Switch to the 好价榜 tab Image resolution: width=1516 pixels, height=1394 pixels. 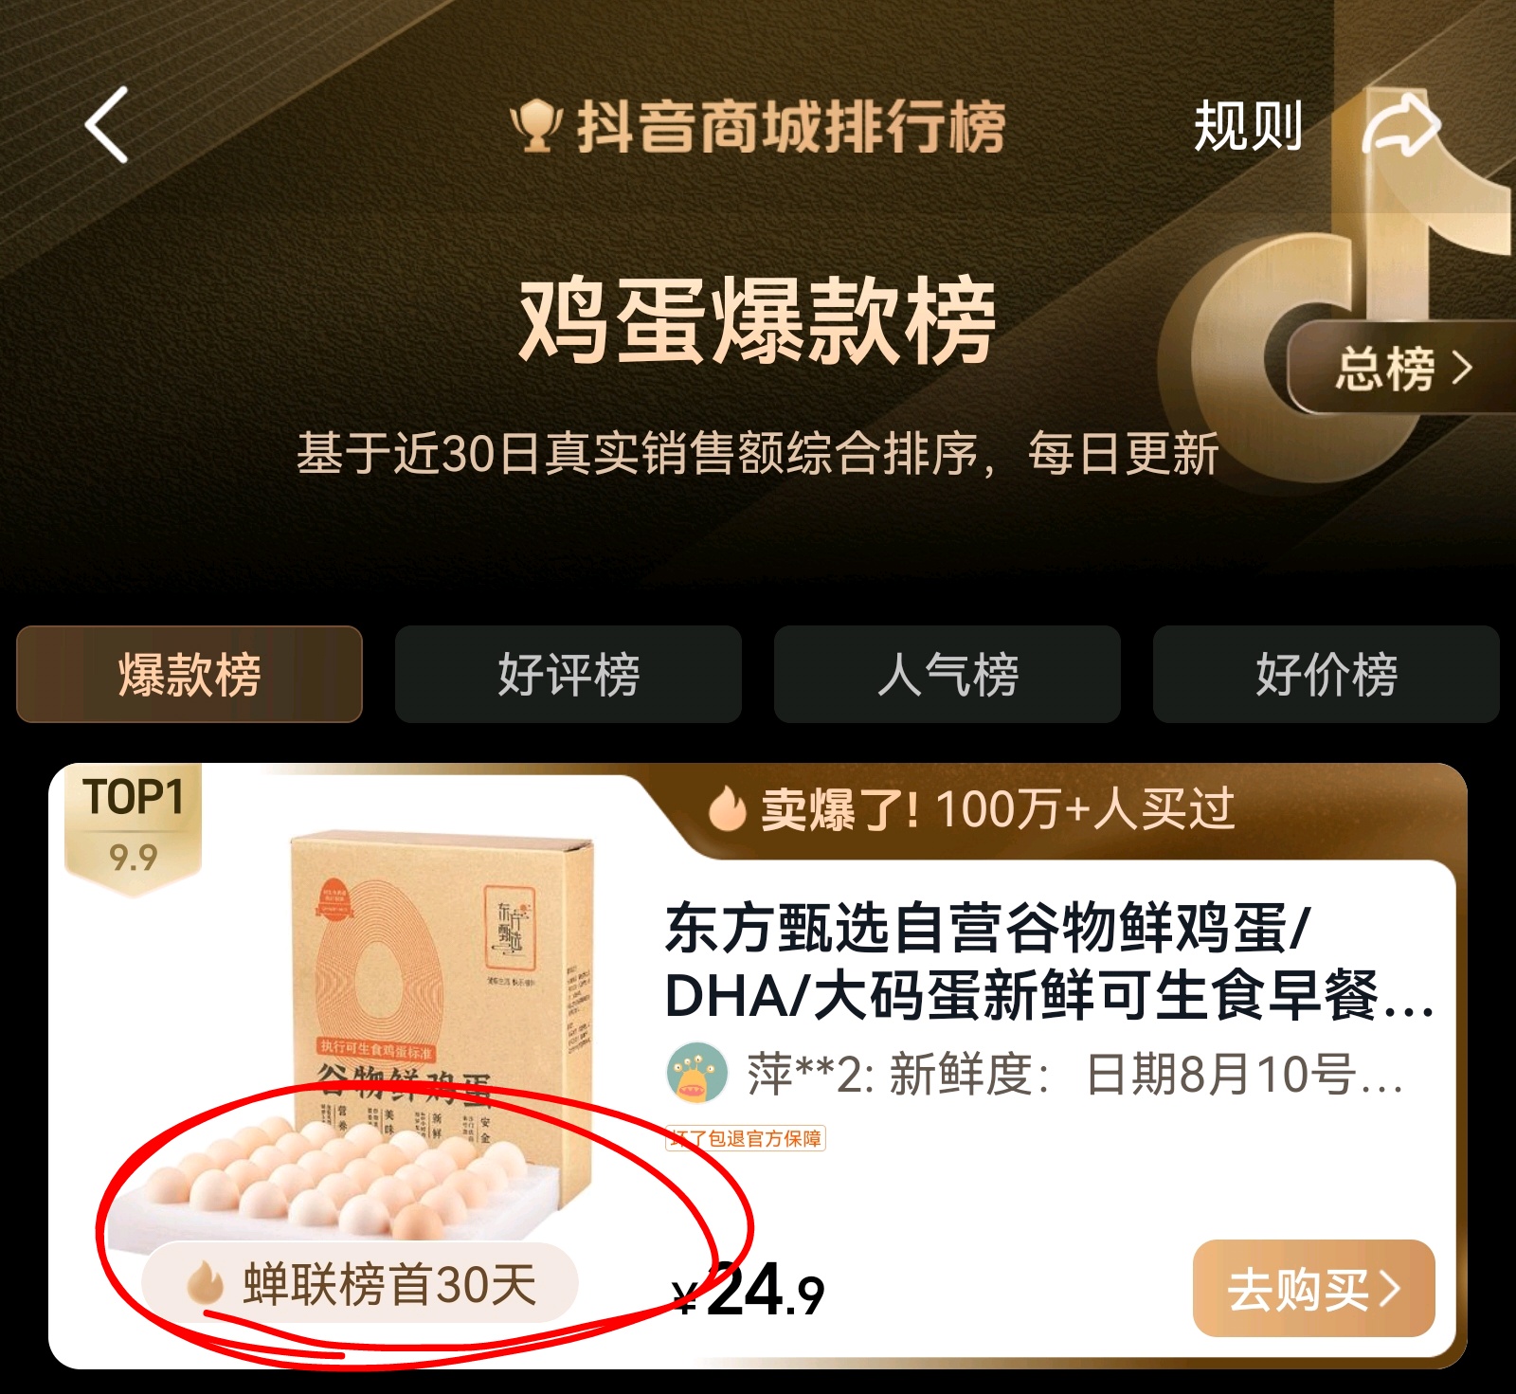point(1326,674)
